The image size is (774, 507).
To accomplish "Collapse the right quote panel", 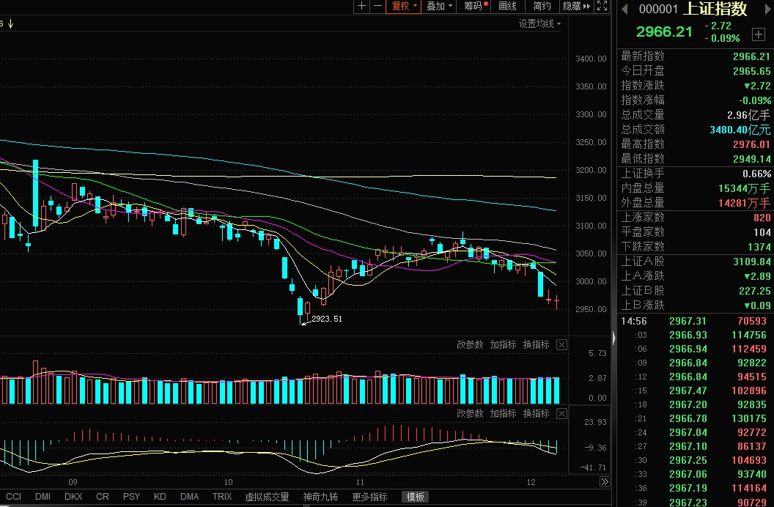I will [x=614, y=337].
